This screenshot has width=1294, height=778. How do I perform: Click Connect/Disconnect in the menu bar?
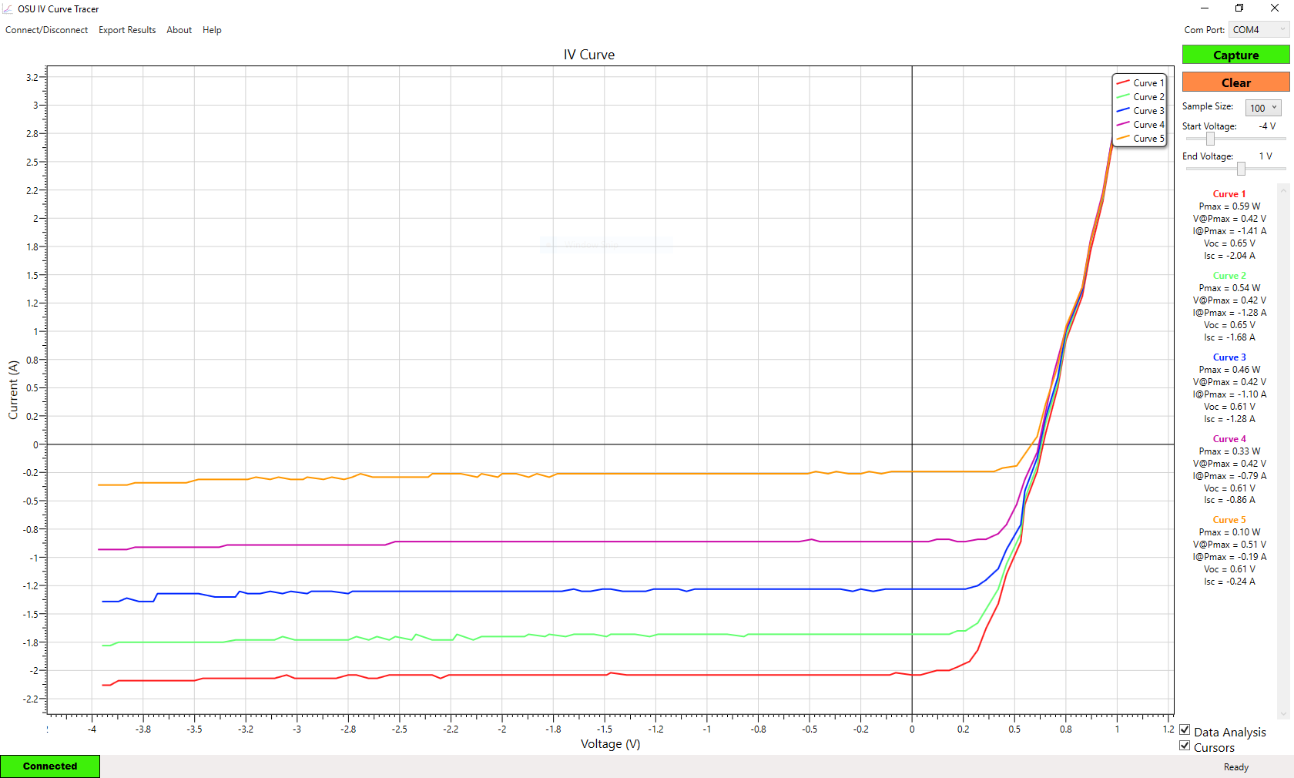click(x=46, y=30)
